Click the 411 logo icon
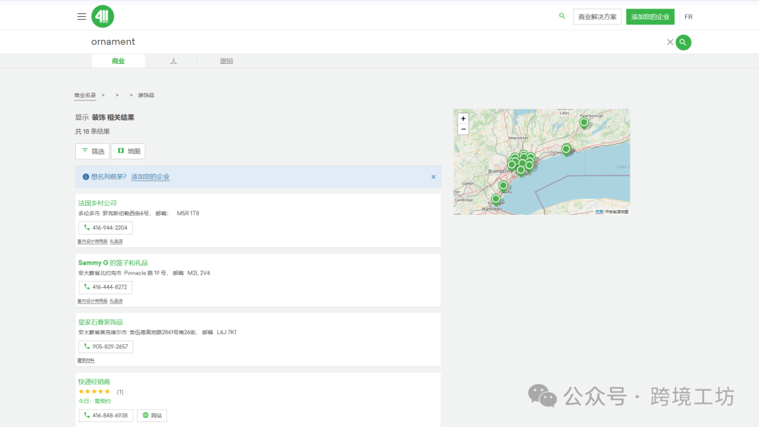This screenshot has height=427, width=759. 103,17
